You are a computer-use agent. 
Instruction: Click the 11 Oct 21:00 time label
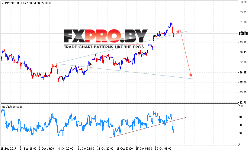(86, 149)
